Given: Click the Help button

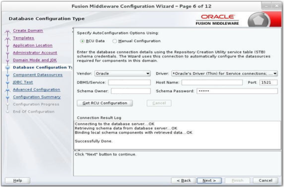Looking at the screenshot, I should point(18,180).
